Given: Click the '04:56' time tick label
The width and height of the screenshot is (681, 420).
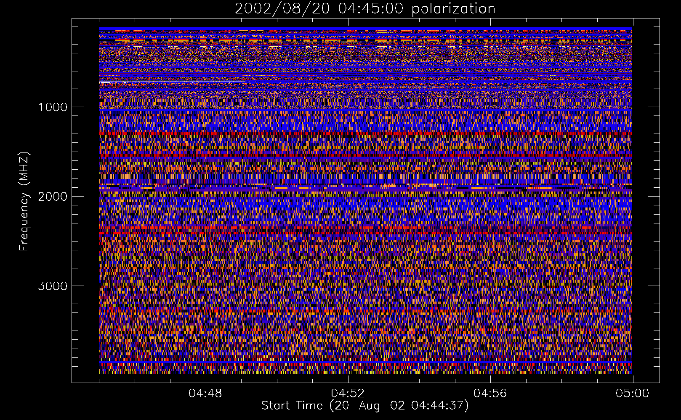Looking at the screenshot, I should coord(490,394).
